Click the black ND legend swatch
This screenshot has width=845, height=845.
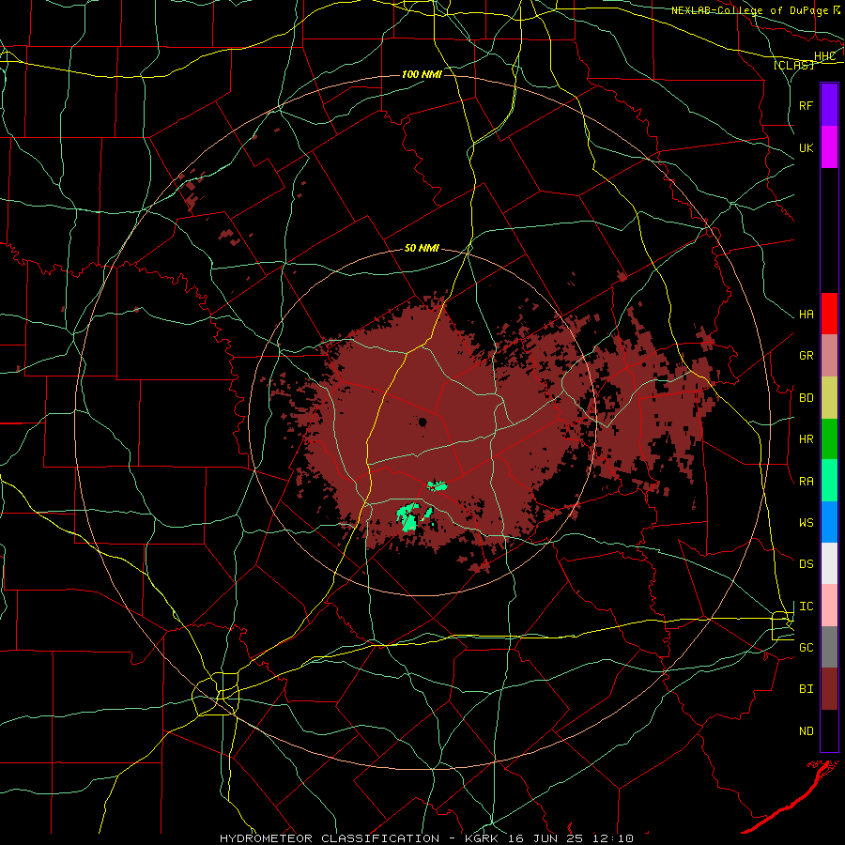[829, 730]
